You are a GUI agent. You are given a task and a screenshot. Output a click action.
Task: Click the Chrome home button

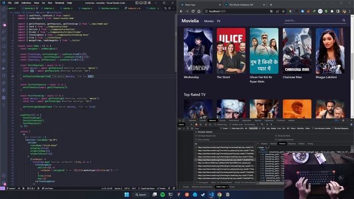199,11
